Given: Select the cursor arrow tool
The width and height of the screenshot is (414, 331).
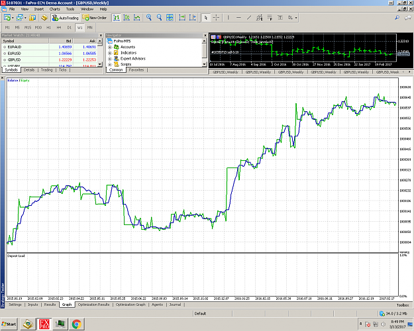Looking at the screenshot, I should tap(206, 18).
